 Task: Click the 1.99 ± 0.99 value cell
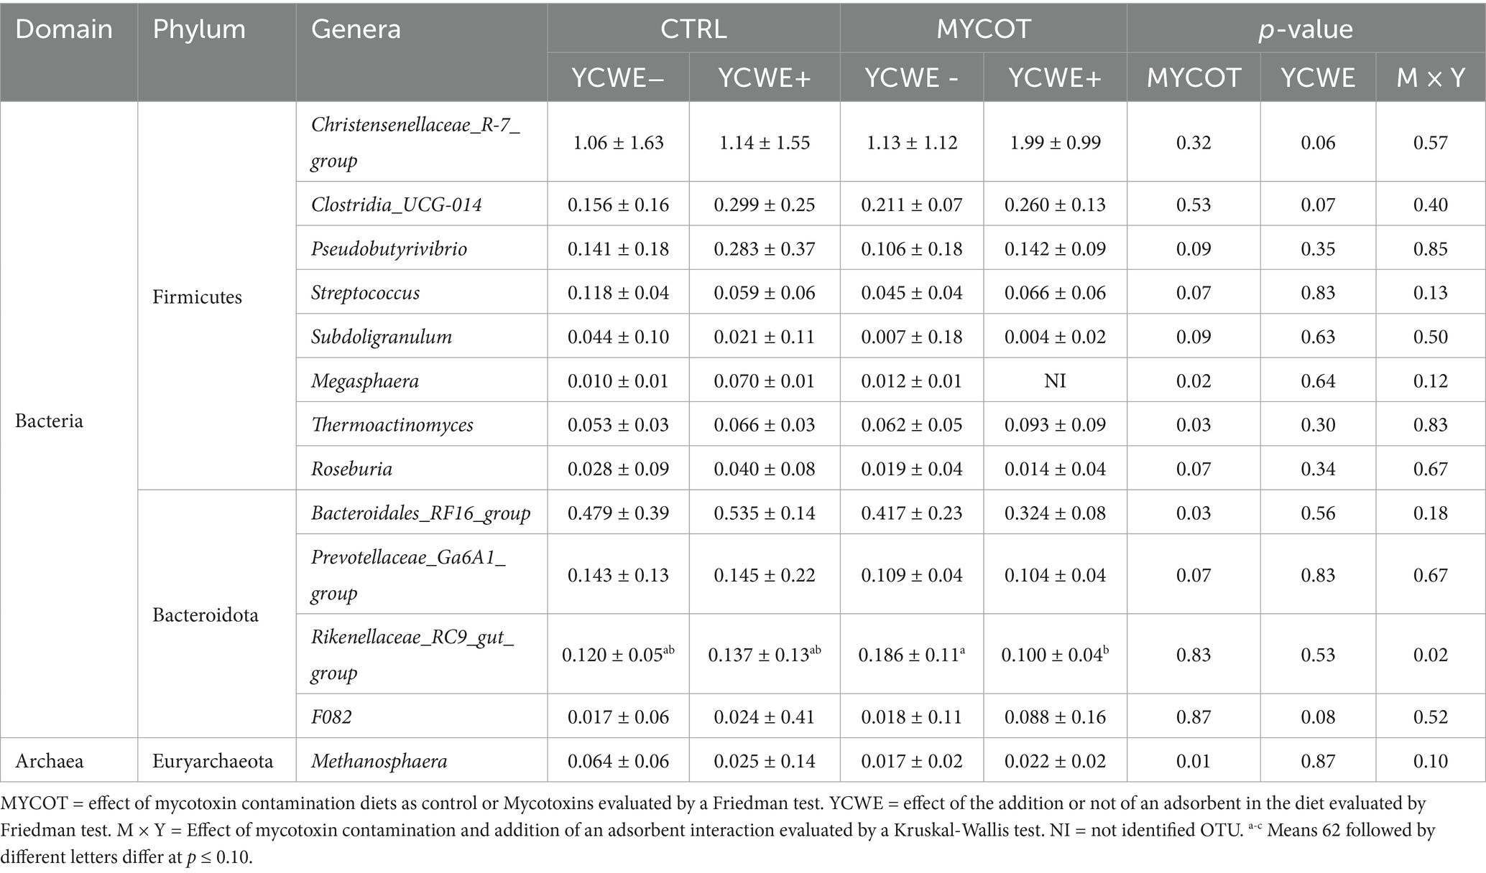(x=1055, y=143)
